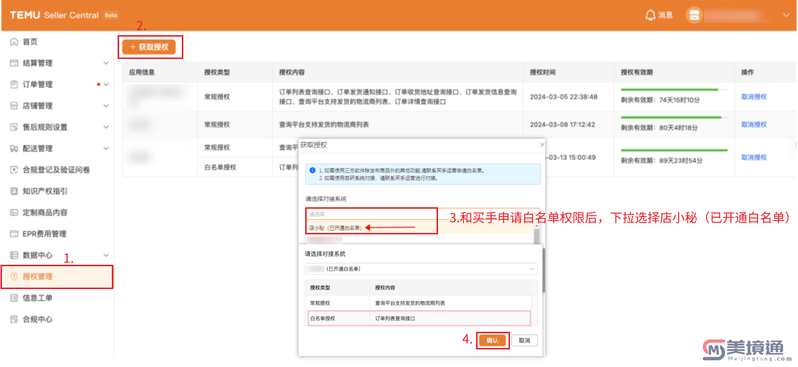Viewport: 798px width, 367px height.
Task: Open 信息工单 menu item
Action: 38,298
